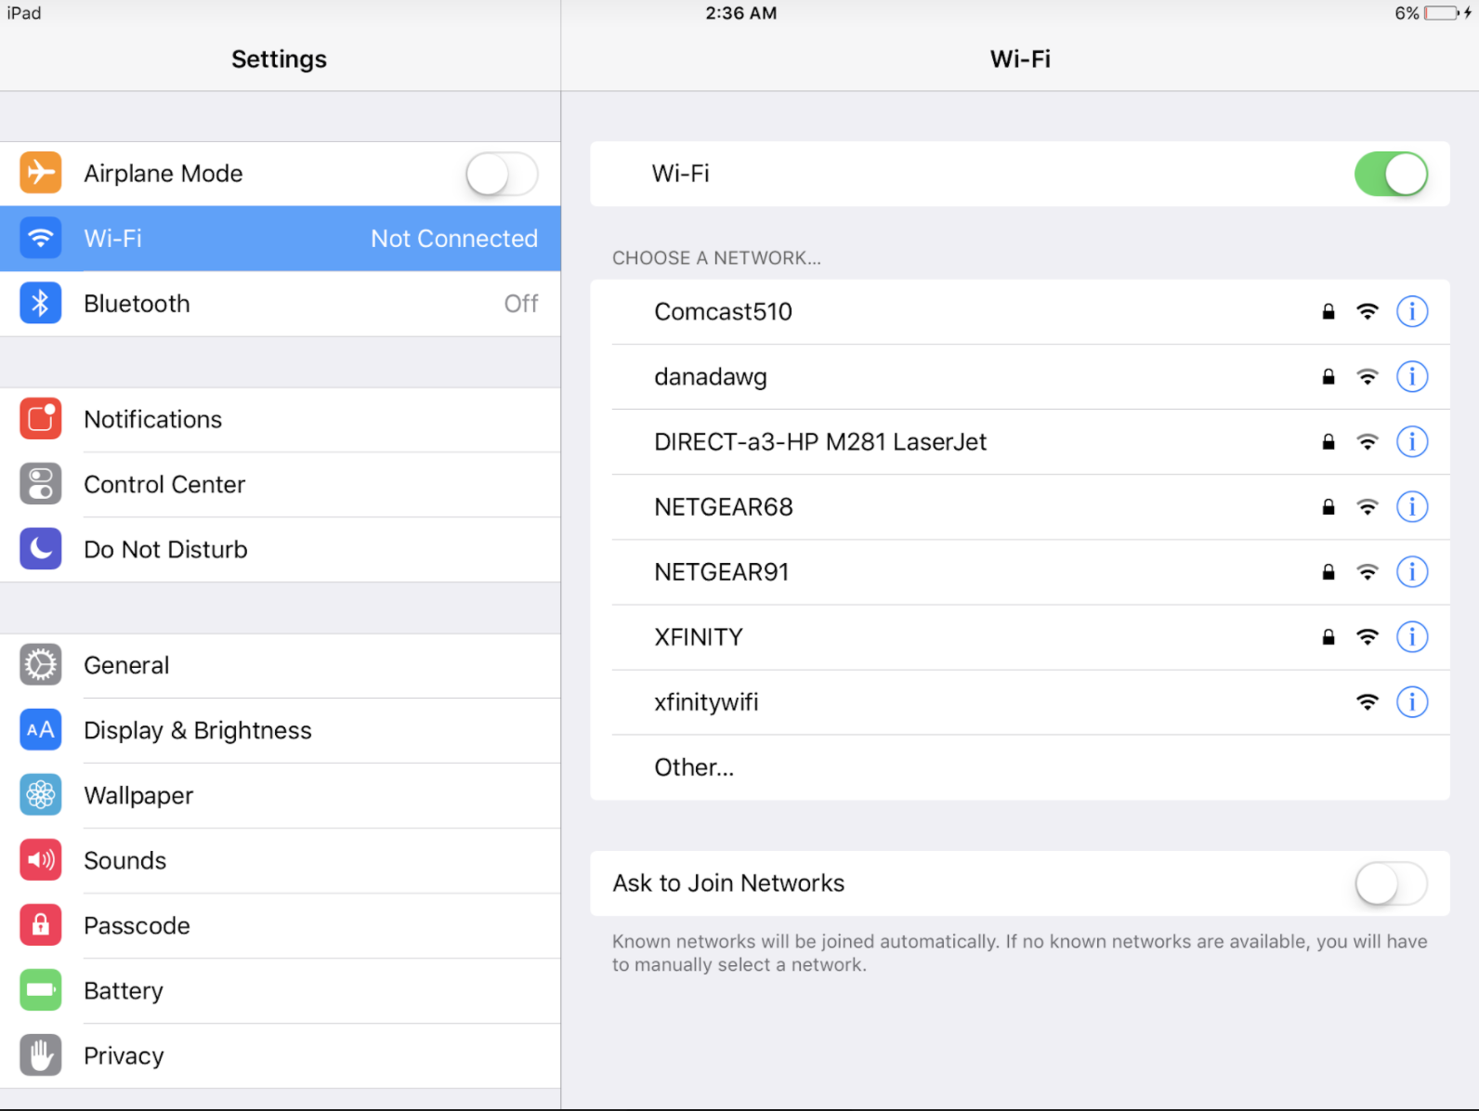Screen dimensions: 1479x1111
Task: Open info for XFINITY secured network
Action: click(x=1411, y=637)
